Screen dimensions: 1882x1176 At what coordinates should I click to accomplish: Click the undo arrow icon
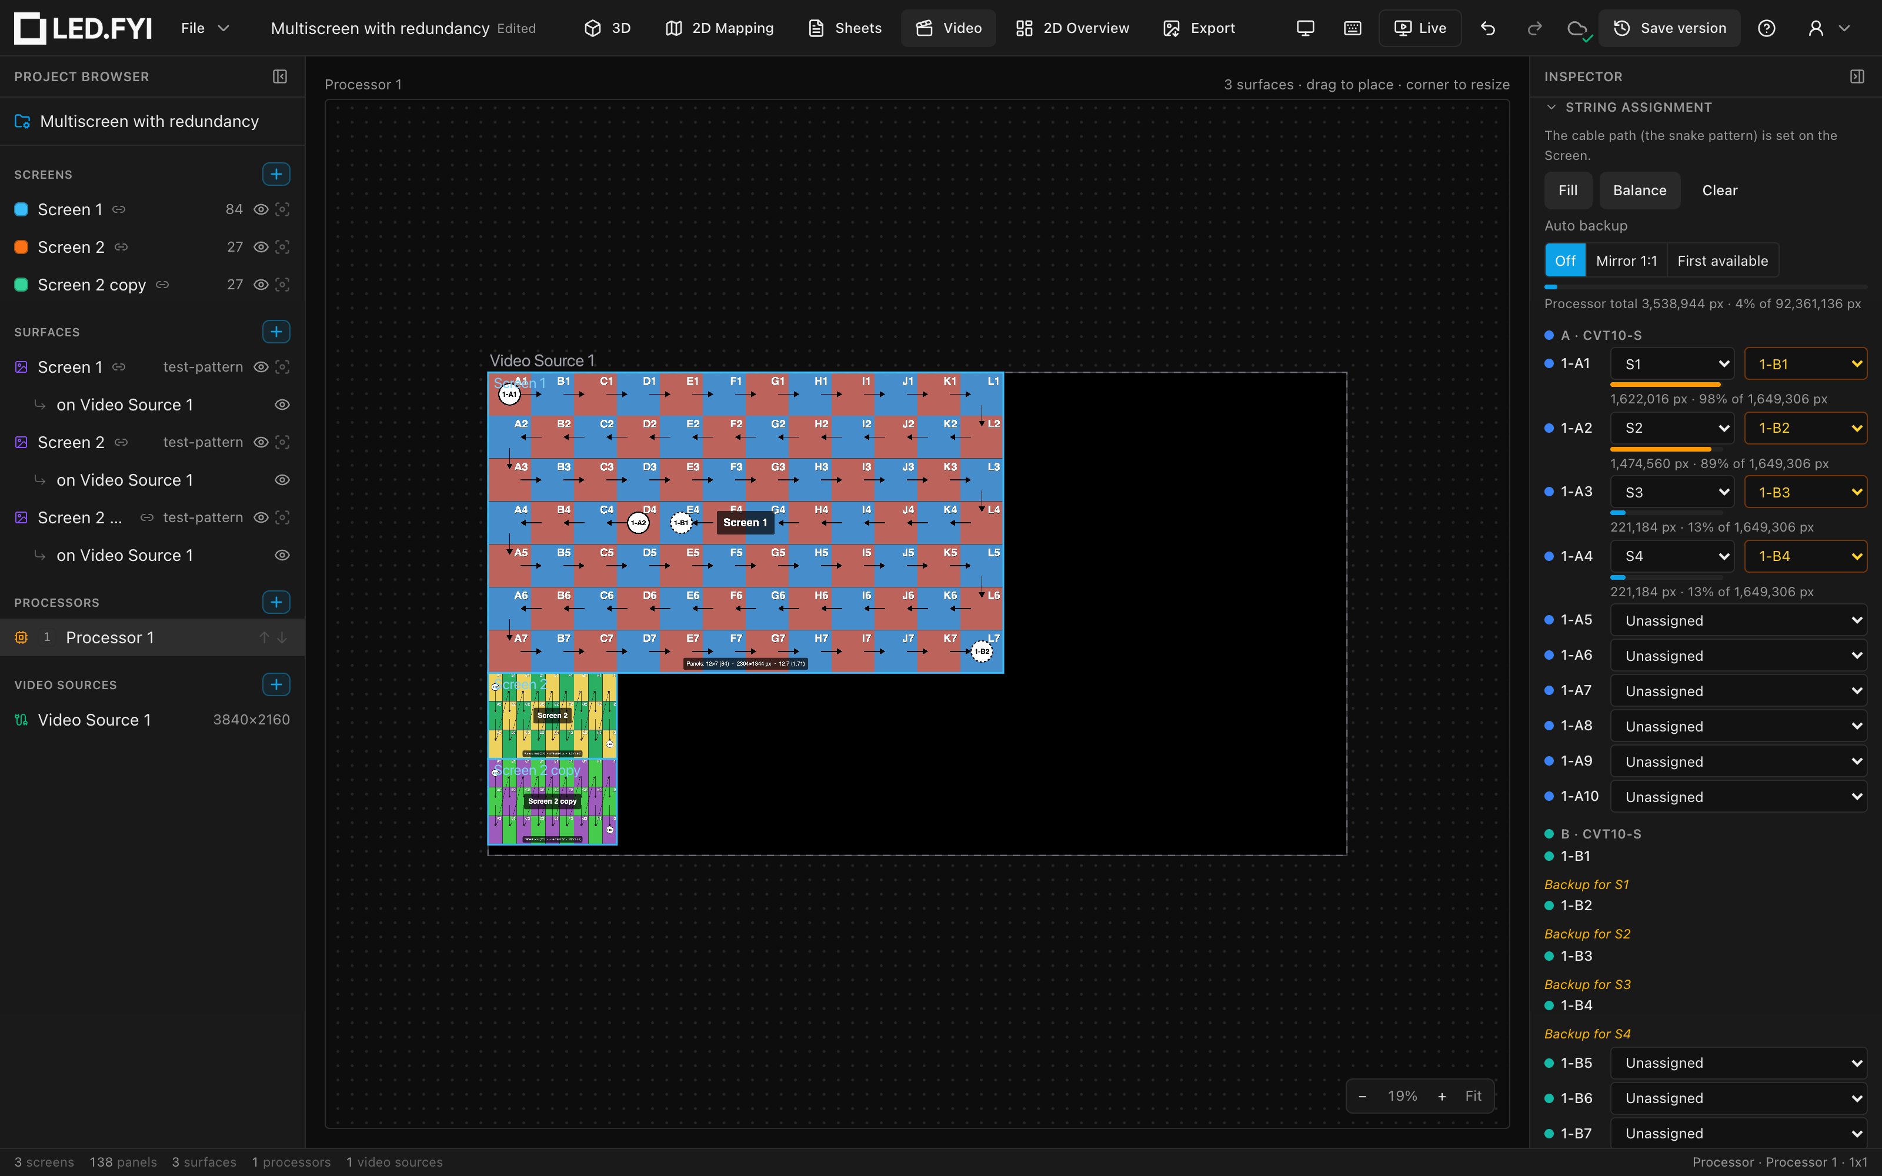(x=1488, y=28)
